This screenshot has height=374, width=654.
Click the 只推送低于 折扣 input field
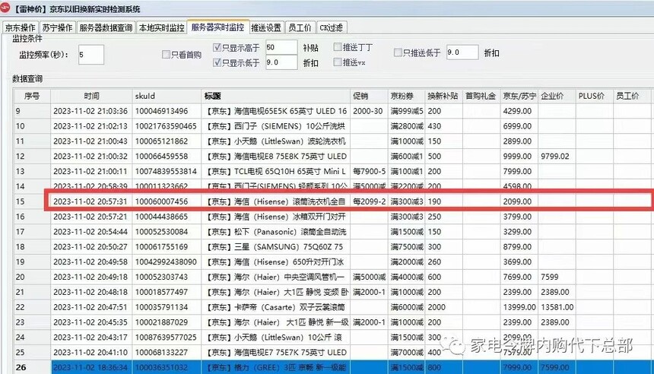[462, 52]
